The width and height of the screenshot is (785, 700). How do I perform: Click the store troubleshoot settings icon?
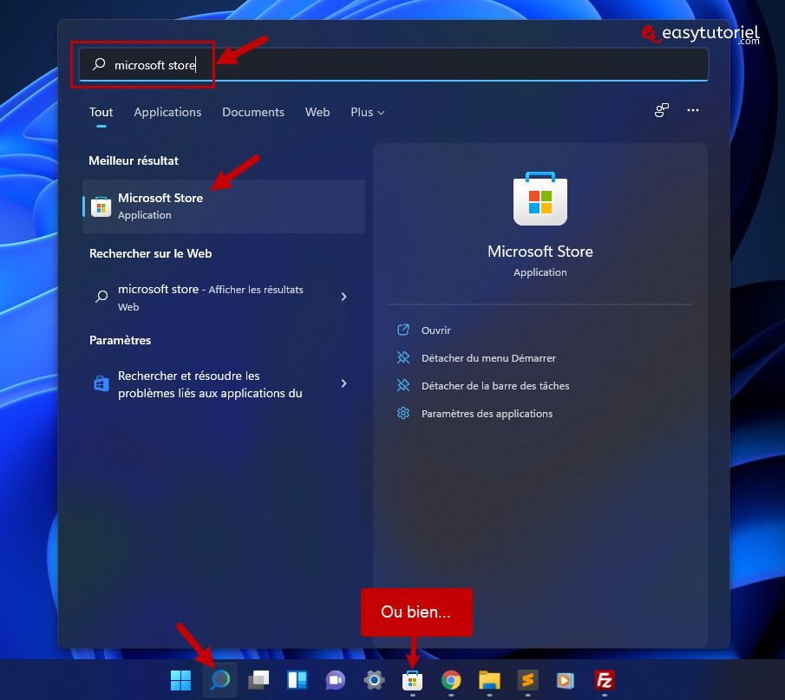coord(101,383)
